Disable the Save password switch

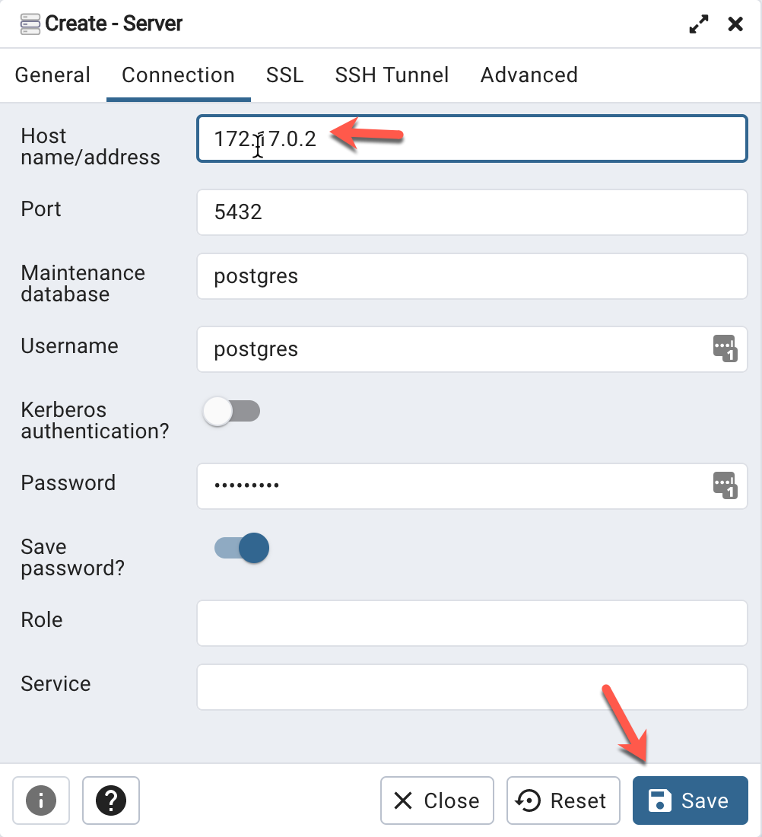pyautogui.click(x=243, y=548)
